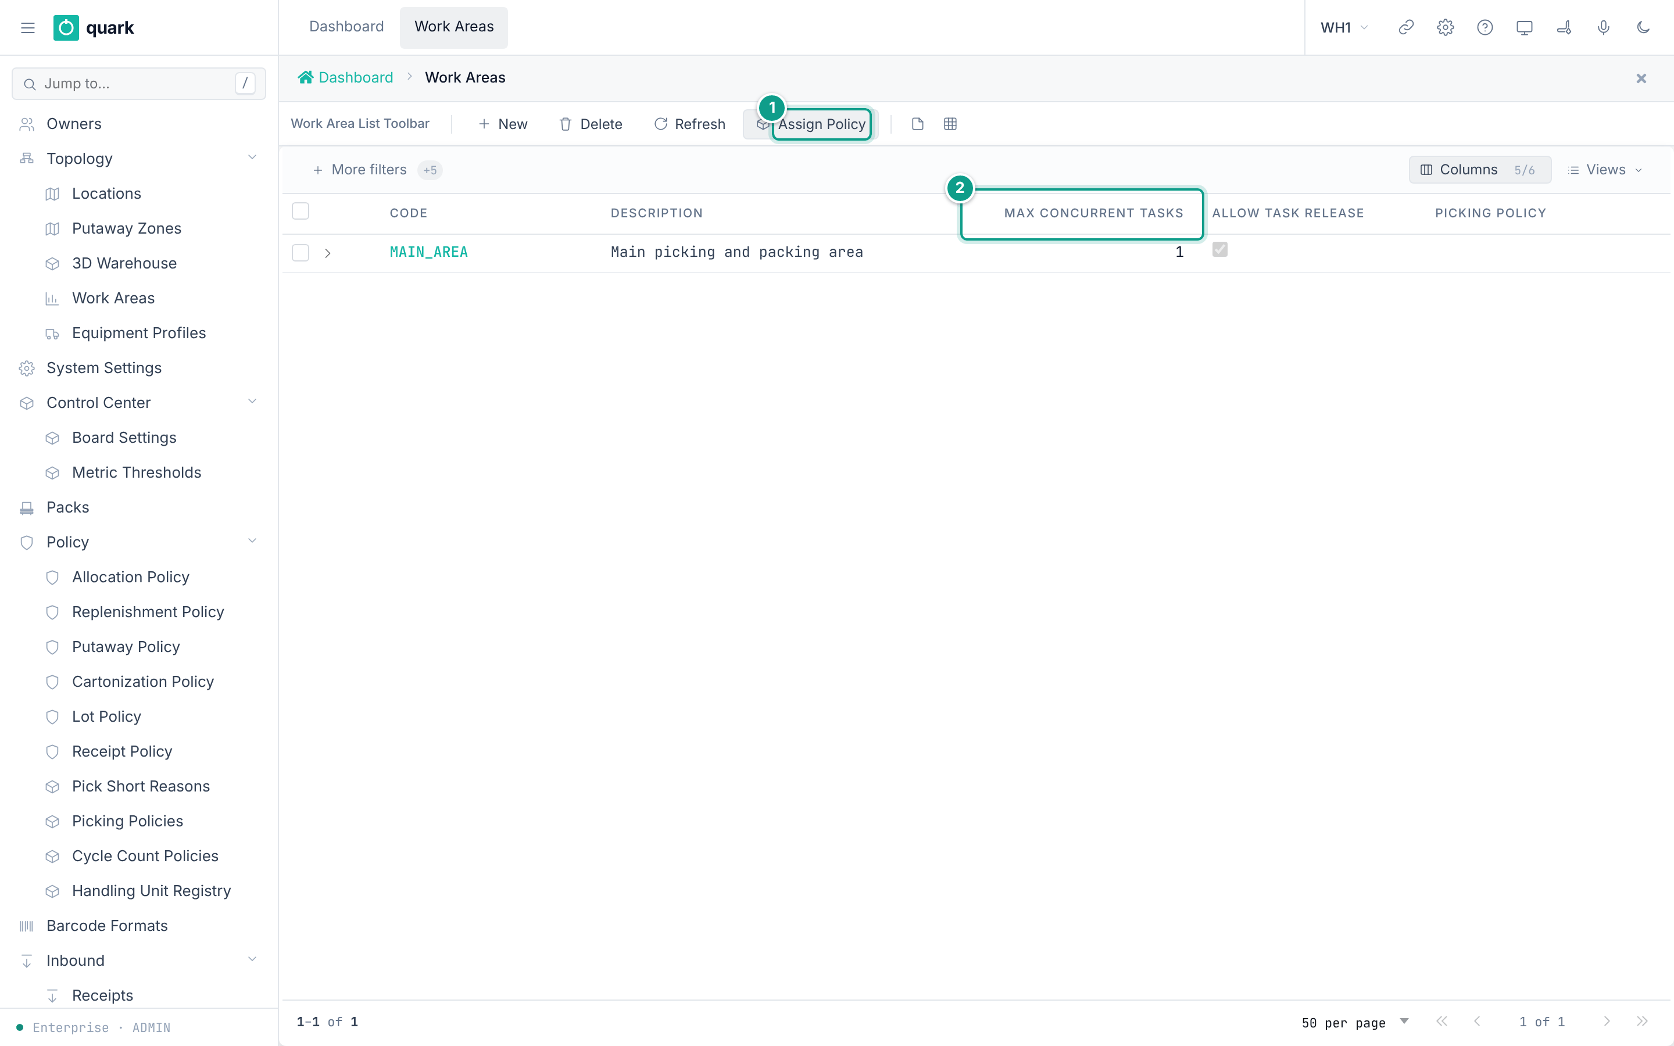Open the WH1 warehouse dropdown
The image size is (1674, 1046).
coord(1344,28)
